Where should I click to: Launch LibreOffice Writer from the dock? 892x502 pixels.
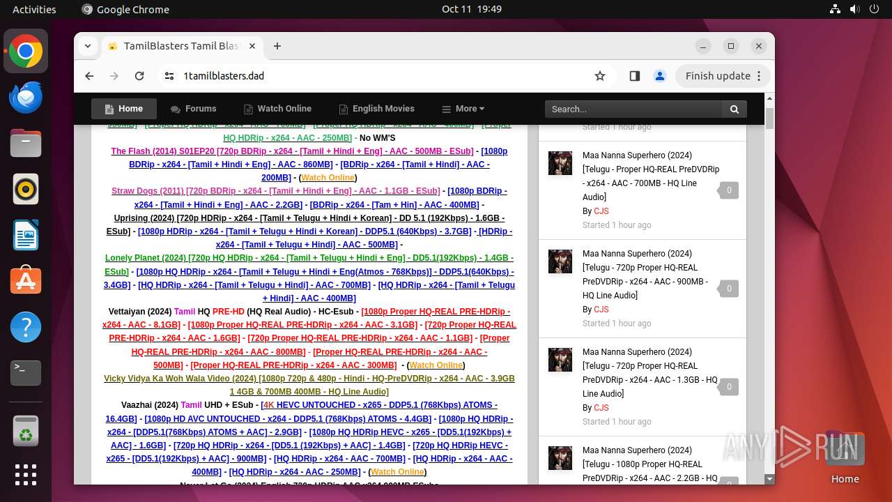tap(26, 236)
